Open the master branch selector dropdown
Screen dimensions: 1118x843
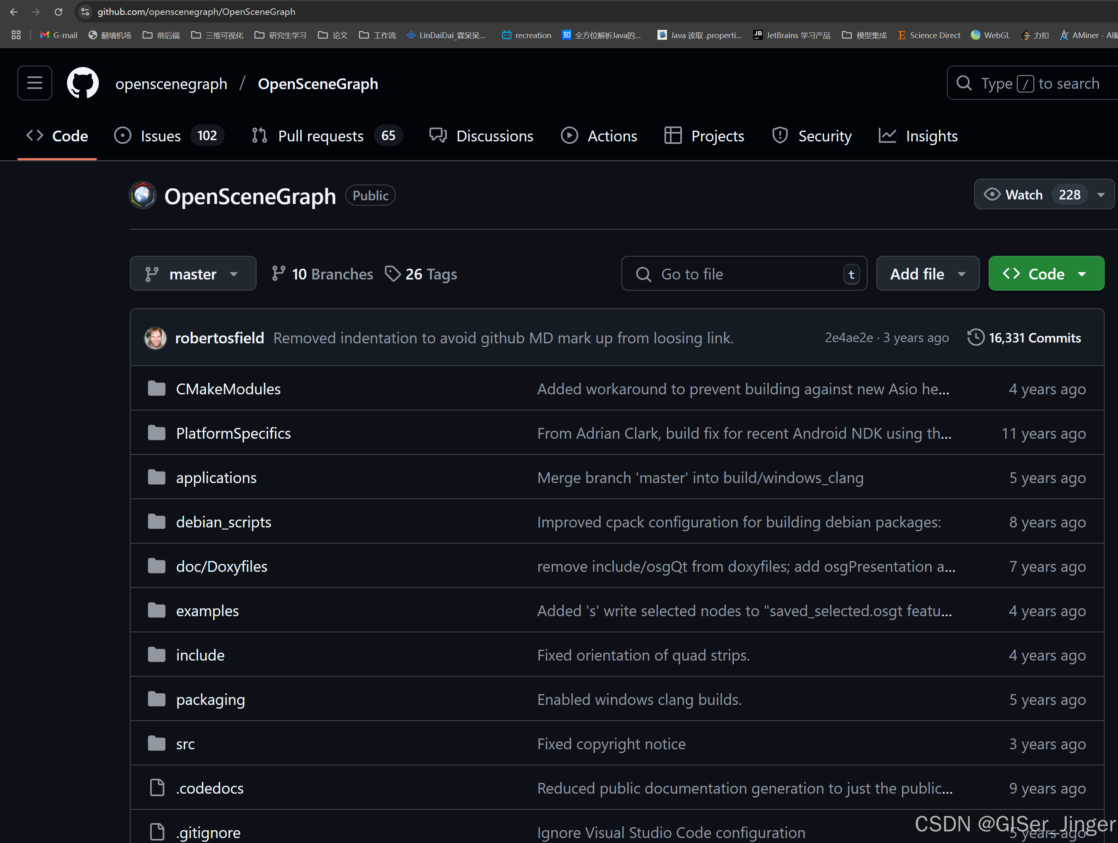(193, 274)
